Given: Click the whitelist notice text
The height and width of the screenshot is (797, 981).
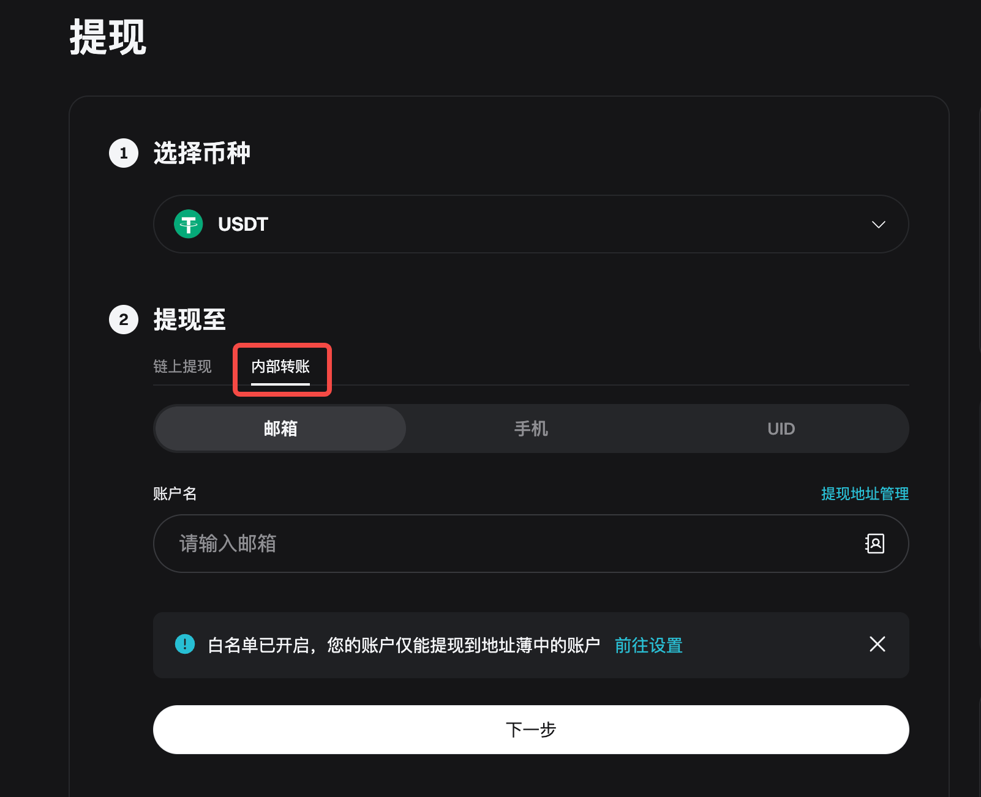Looking at the screenshot, I should (x=403, y=645).
